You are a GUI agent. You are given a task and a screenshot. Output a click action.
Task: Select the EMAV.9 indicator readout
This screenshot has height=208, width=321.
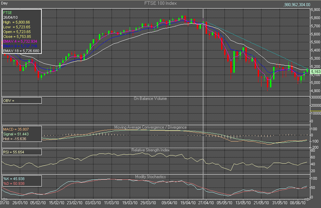(x=20, y=46)
